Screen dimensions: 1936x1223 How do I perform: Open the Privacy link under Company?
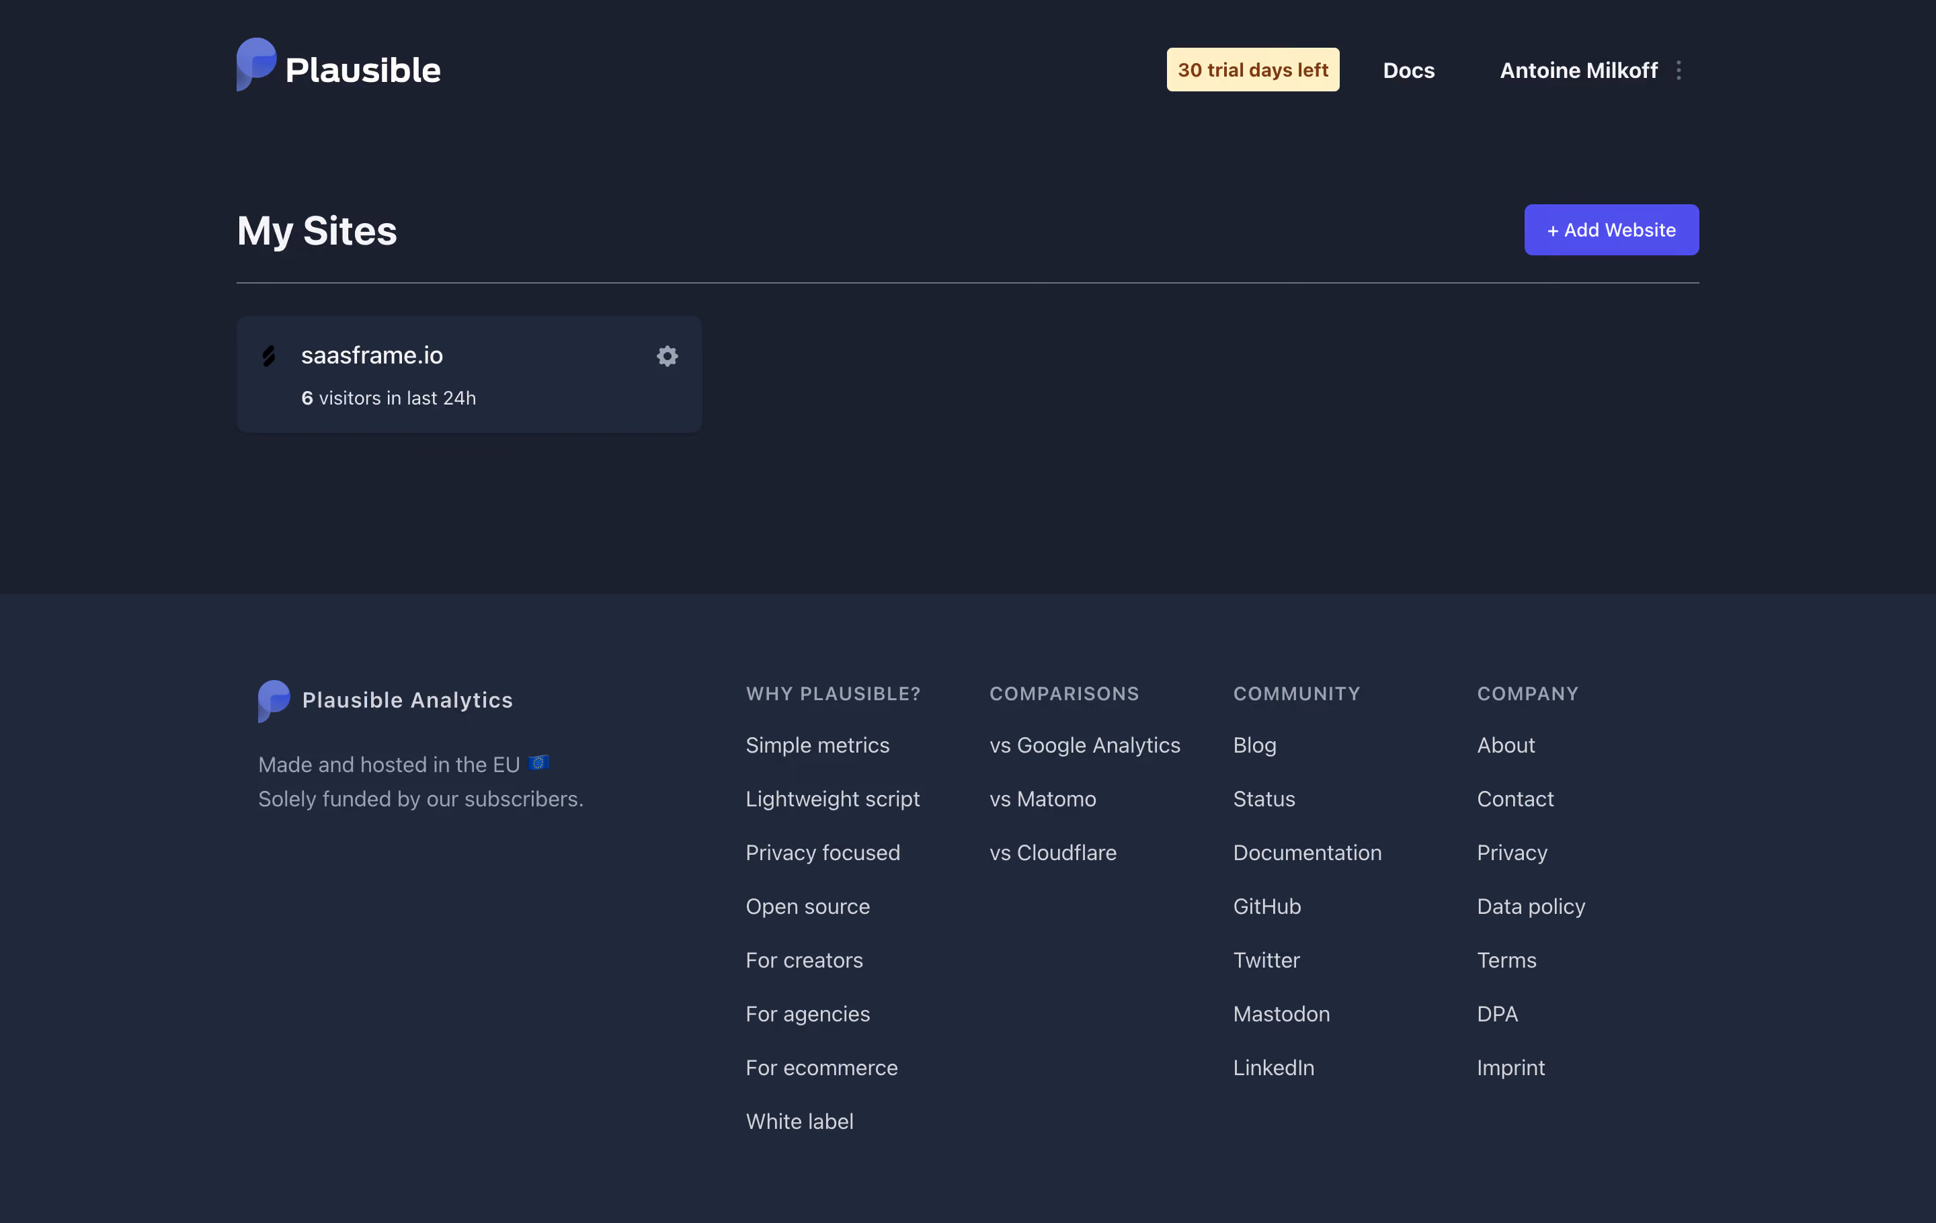(x=1512, y=853)
